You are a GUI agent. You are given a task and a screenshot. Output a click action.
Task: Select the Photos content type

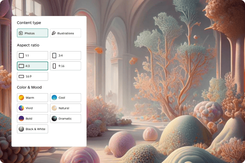tap(33, 33)
